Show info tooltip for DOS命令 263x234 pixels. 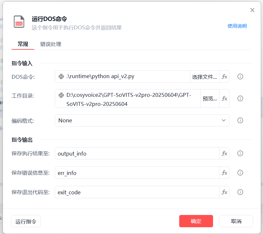click(x=240, y=76)
